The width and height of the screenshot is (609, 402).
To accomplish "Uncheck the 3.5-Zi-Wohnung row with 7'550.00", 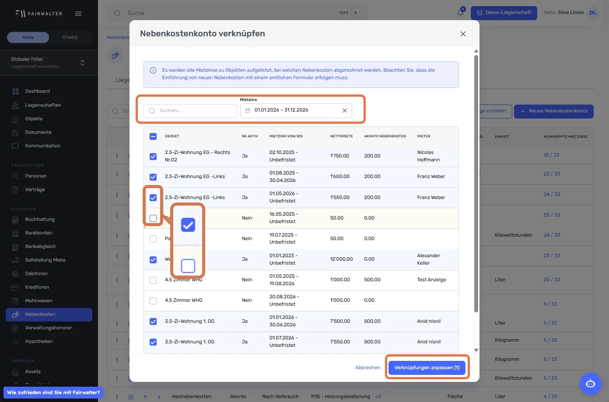I will click(x=153, y=342).
